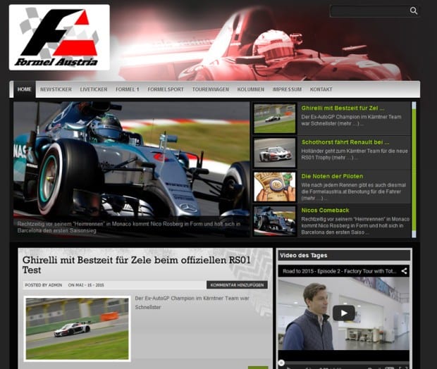Screen dimensions: 437x369
Task: Click the video title Road to 2015
Action: (x=339, y=271)
